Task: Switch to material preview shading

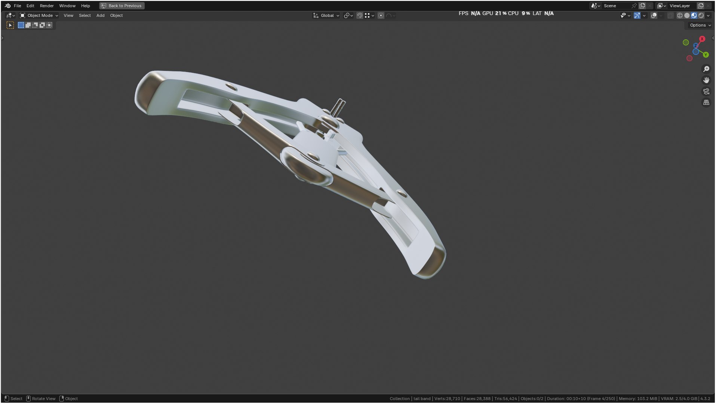Action: pyautogui.click(x=694, y=15)
